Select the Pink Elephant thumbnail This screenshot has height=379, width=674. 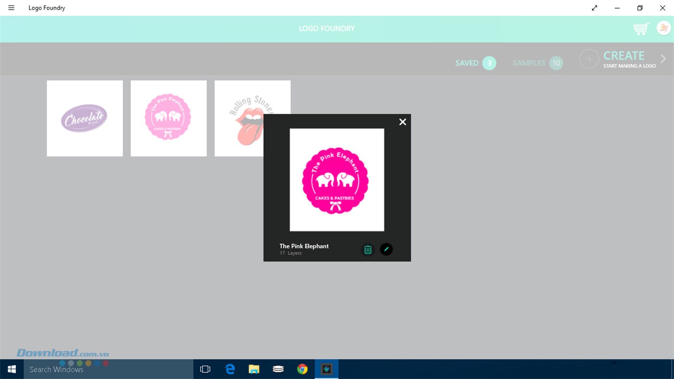tap(169, 118)
